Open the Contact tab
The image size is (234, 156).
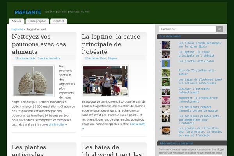pyautogui.click(x=58, y=21)
